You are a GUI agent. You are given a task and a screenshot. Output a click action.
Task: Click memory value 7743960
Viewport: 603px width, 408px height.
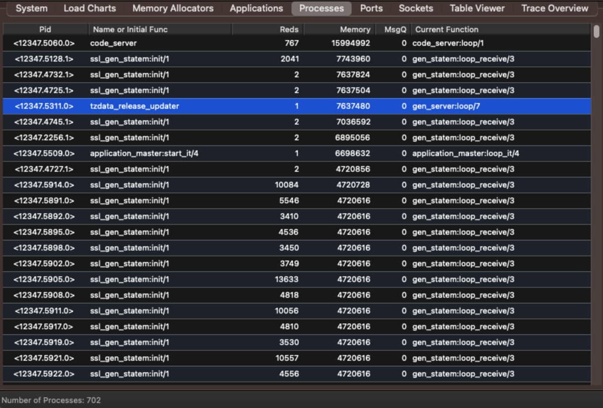click(353, 59)
